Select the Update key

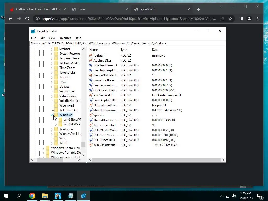tap(64, 87)
